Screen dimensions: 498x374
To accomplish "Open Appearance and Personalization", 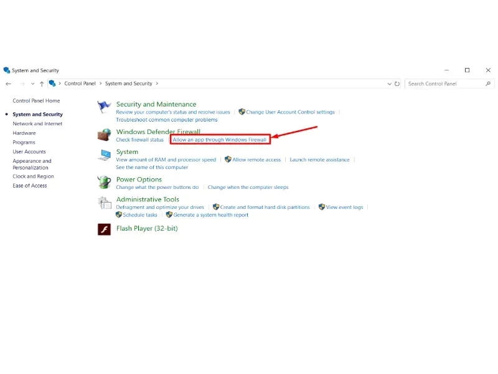I will [32, 164].
